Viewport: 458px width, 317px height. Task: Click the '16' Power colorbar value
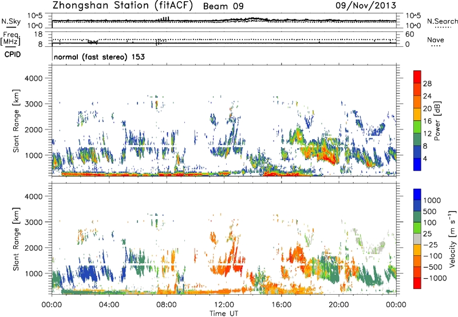point(427,121)
